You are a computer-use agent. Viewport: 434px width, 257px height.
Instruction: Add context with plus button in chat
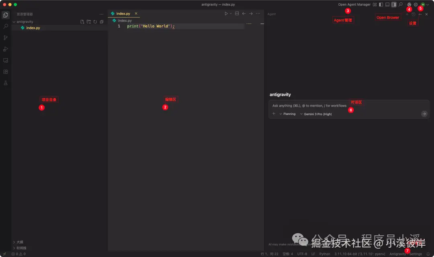click(x=274, y=114)
